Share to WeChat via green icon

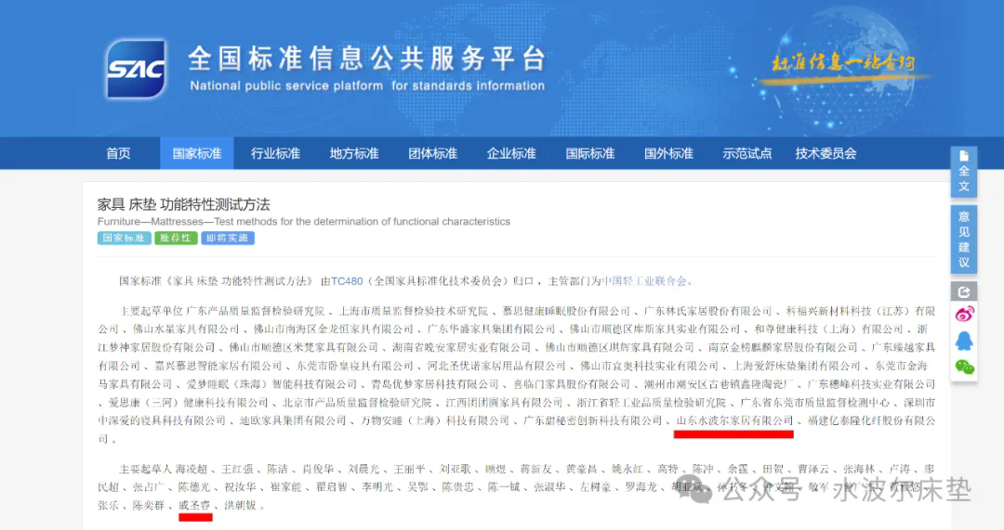(964, 367)
